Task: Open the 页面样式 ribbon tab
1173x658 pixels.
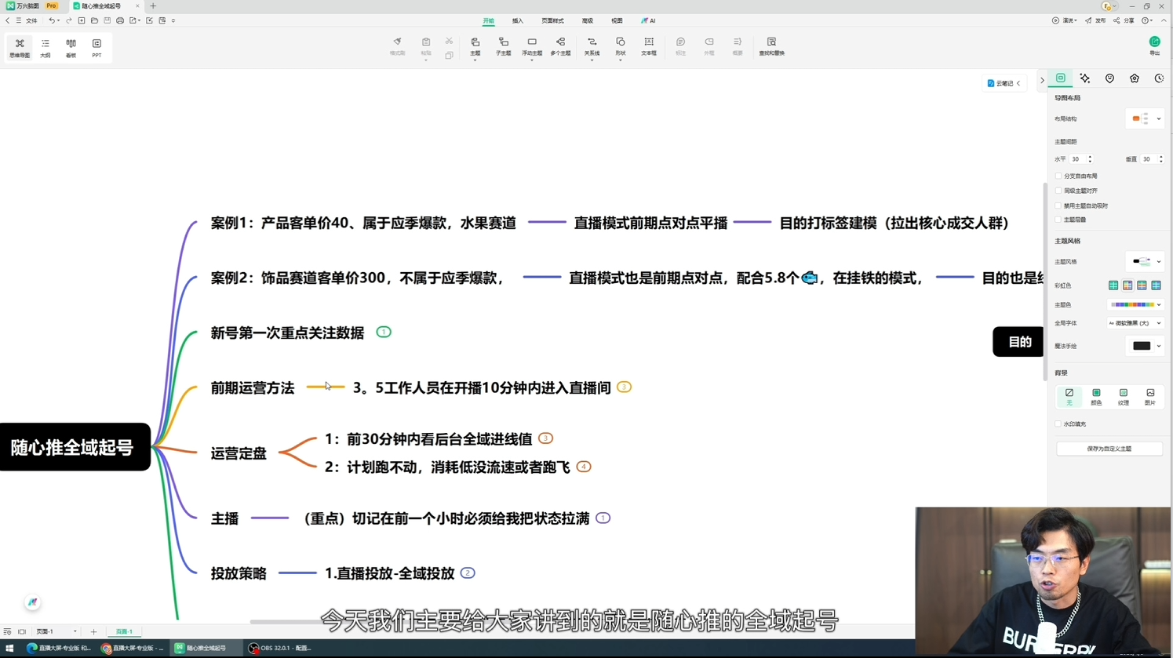Action: (x=552, y=21)
